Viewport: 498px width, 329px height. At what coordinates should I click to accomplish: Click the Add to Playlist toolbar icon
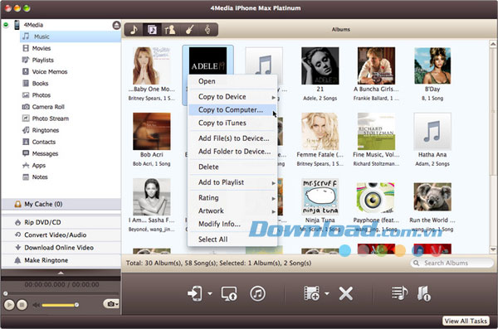click(x=399, y=293)
